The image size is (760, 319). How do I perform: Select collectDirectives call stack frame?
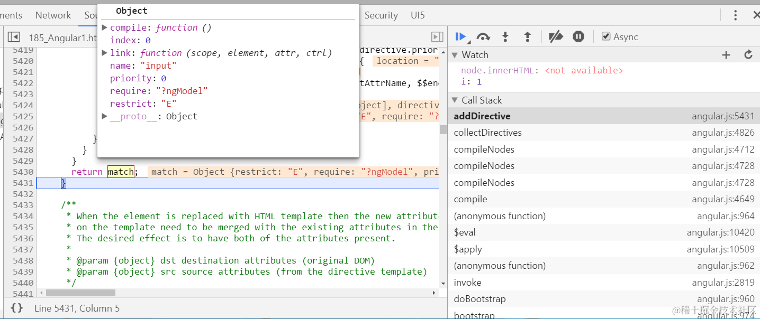603,133
